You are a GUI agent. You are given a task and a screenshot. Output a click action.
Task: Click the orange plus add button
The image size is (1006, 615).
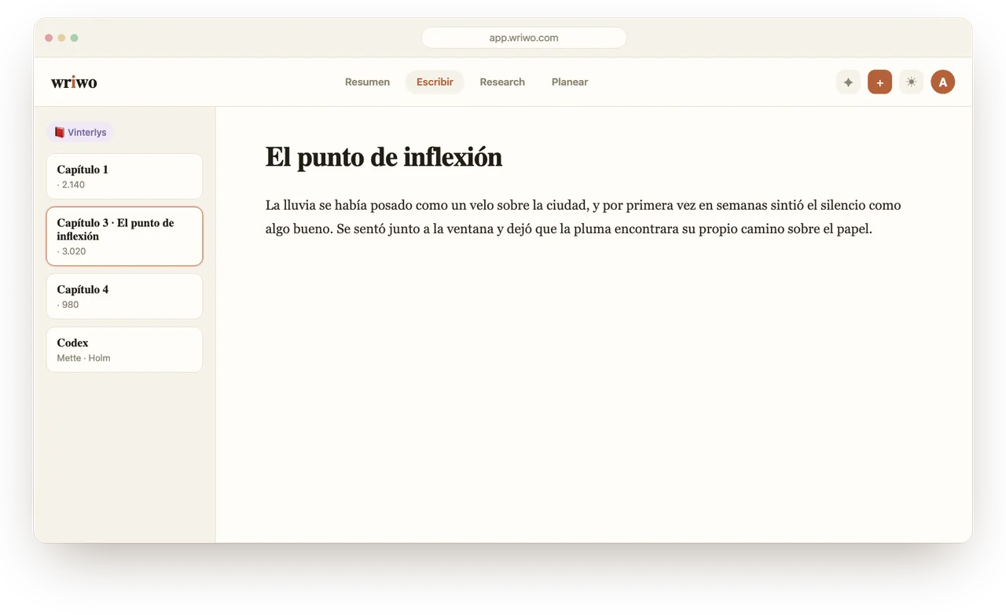click(879, 82)
